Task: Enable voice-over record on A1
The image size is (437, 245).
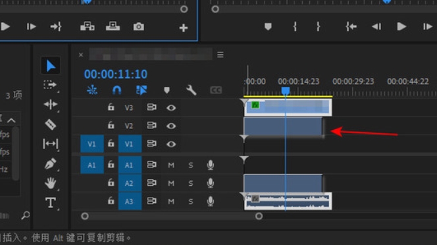Action: (211, 165)
